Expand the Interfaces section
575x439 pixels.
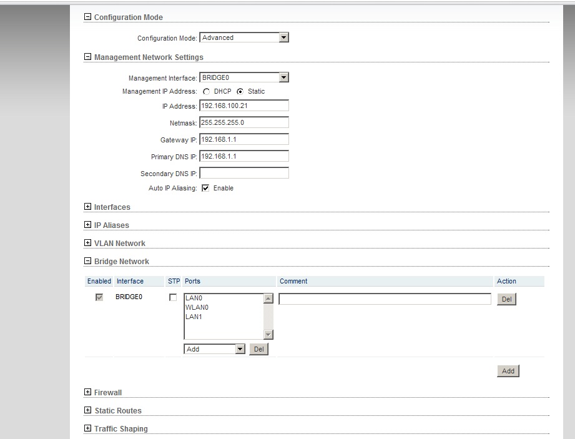pos(87,207)
